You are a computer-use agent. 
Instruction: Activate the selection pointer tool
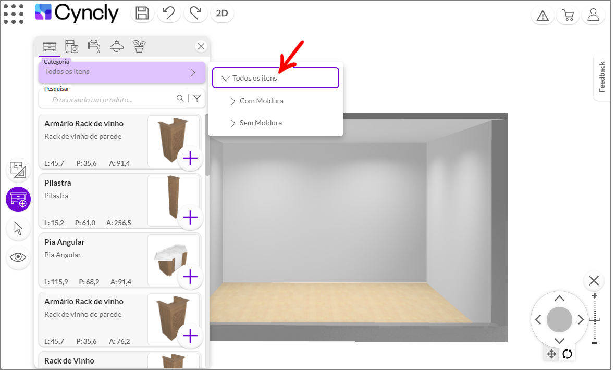coord(18,228)
